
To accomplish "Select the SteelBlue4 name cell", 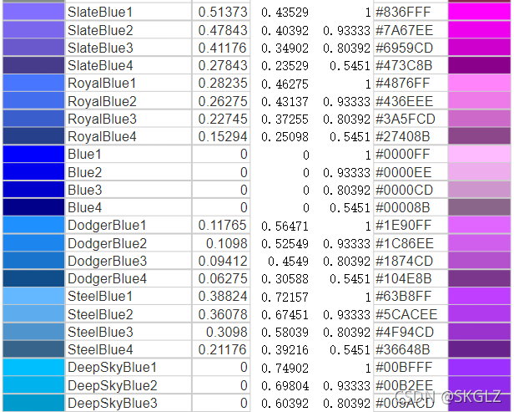I will pos(128,349).
